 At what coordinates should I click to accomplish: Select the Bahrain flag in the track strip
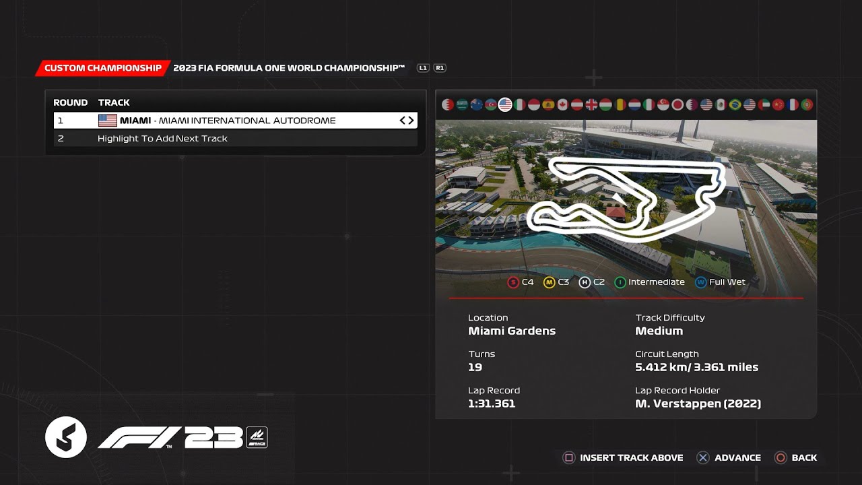pyautogui.click(x=448, y=104)
